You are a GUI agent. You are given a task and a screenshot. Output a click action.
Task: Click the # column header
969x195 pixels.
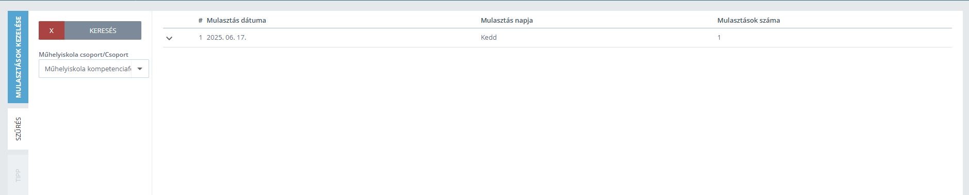(200, 21)
